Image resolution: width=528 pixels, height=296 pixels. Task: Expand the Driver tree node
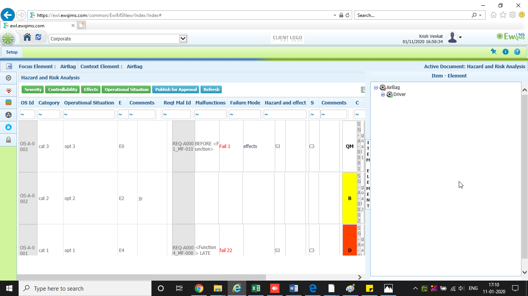pyautogui.click(x=383, y=95)
